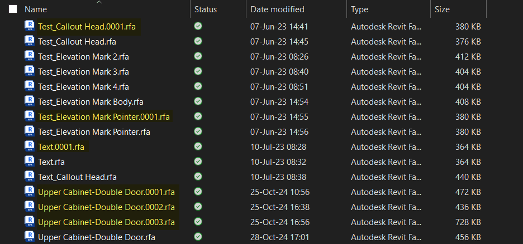Click sync status checkmark for Test_Callout Head.0001.rfa
The height and width of the screenshot is (244, 523).
coord(198,26)
